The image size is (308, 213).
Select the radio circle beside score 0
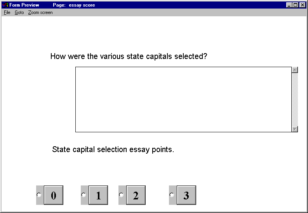[x=39, y=195]
